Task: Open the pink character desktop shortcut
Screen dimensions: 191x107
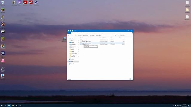Action: pos(3,61)
